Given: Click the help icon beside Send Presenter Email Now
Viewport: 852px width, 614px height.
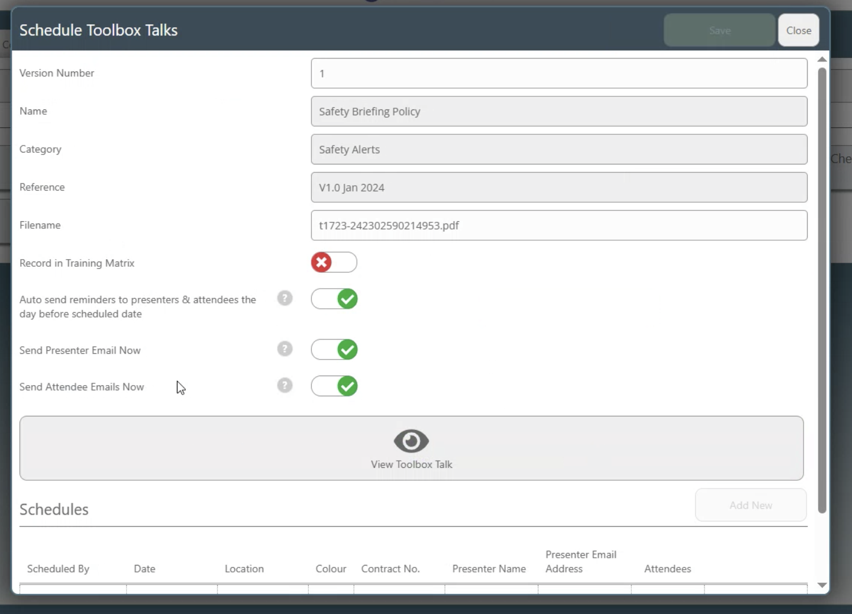Looking at the screenshot, I should 285,349.
